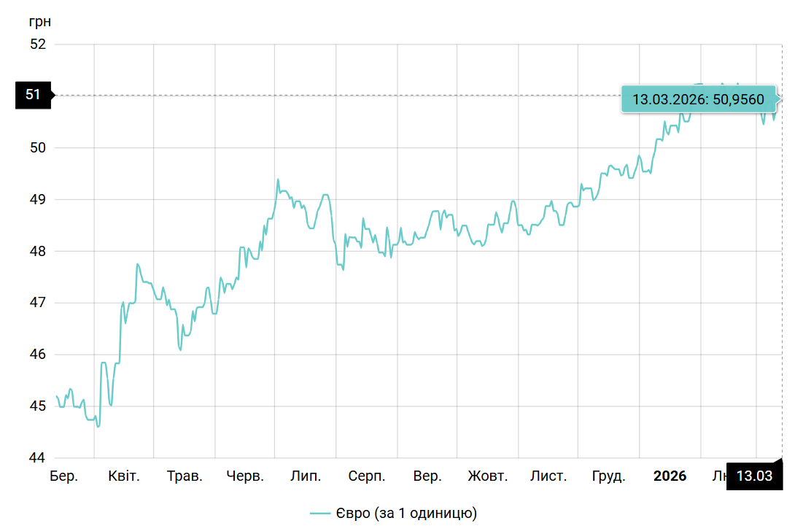Select the Квіт. month axis label
Screen dimensions: 803x526
pyautogui.click(x=124, y=476)
